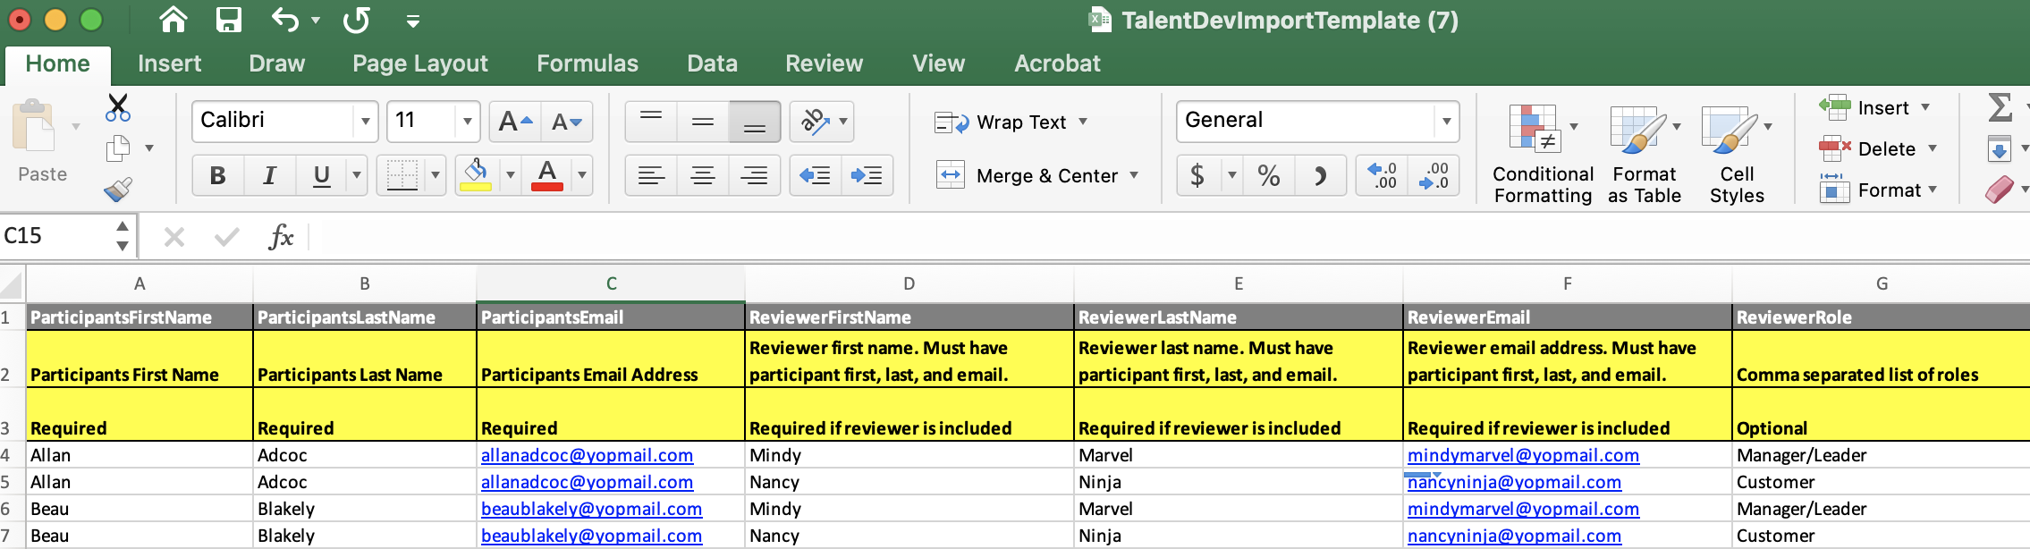Click nancyninja@yopmail.com link in row 7

[1514, 536]
